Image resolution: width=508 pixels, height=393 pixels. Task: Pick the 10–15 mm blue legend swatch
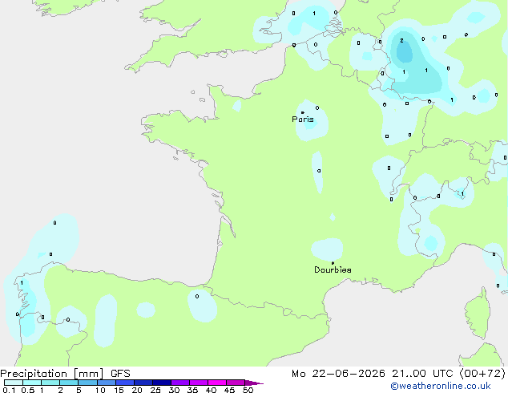pos(107,383)
